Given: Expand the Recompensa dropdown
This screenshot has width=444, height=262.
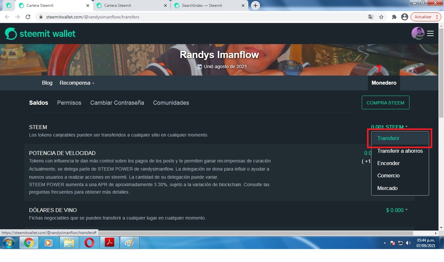Looking at the screenshot, I should 77,83.
